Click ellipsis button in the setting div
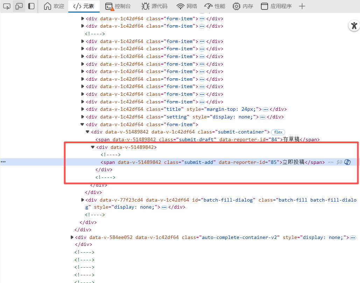 point(262,117)
